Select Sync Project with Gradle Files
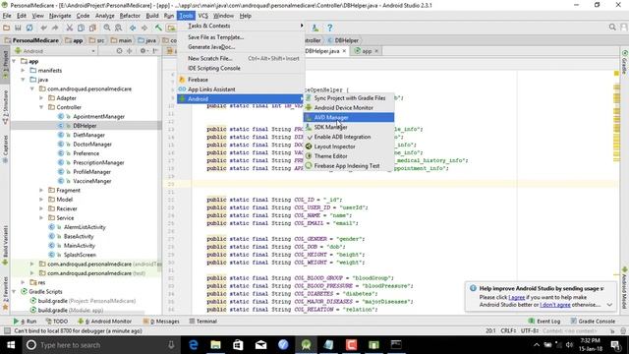629x354 pixels. tap(349, 98)
